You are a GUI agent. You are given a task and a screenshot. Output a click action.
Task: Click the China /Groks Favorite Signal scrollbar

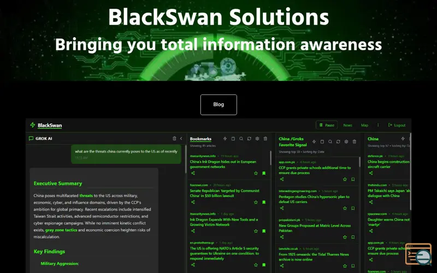click(x=359, y=162)
